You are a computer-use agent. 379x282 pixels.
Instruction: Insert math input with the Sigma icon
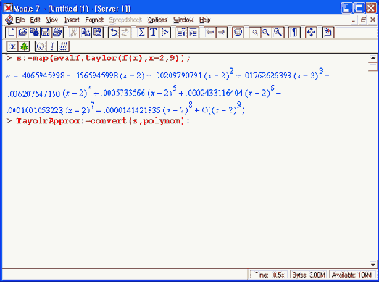(141, 33)
